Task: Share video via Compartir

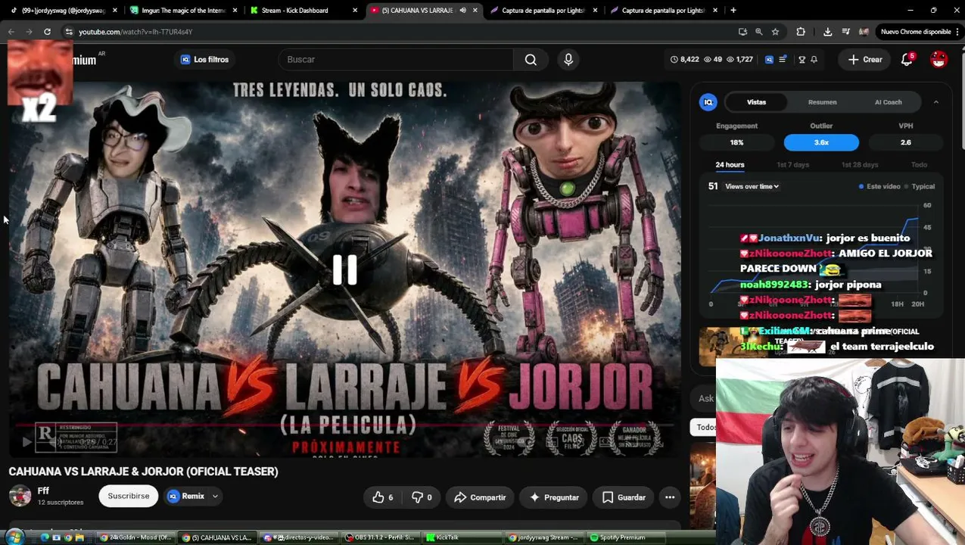Action: tap(480, 497)
